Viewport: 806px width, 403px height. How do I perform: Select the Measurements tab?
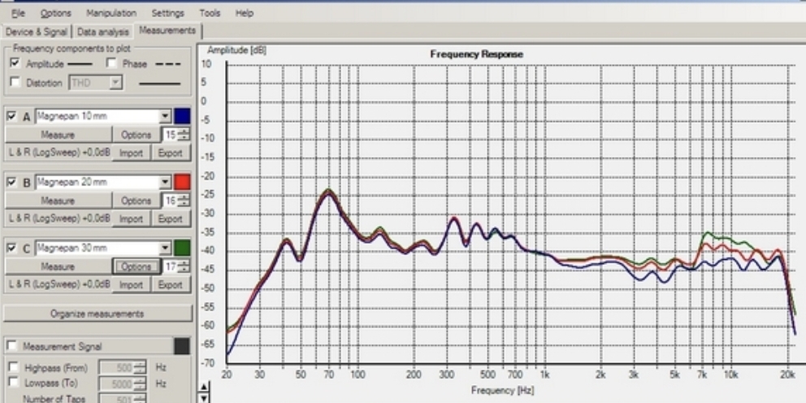click(167, 31)
